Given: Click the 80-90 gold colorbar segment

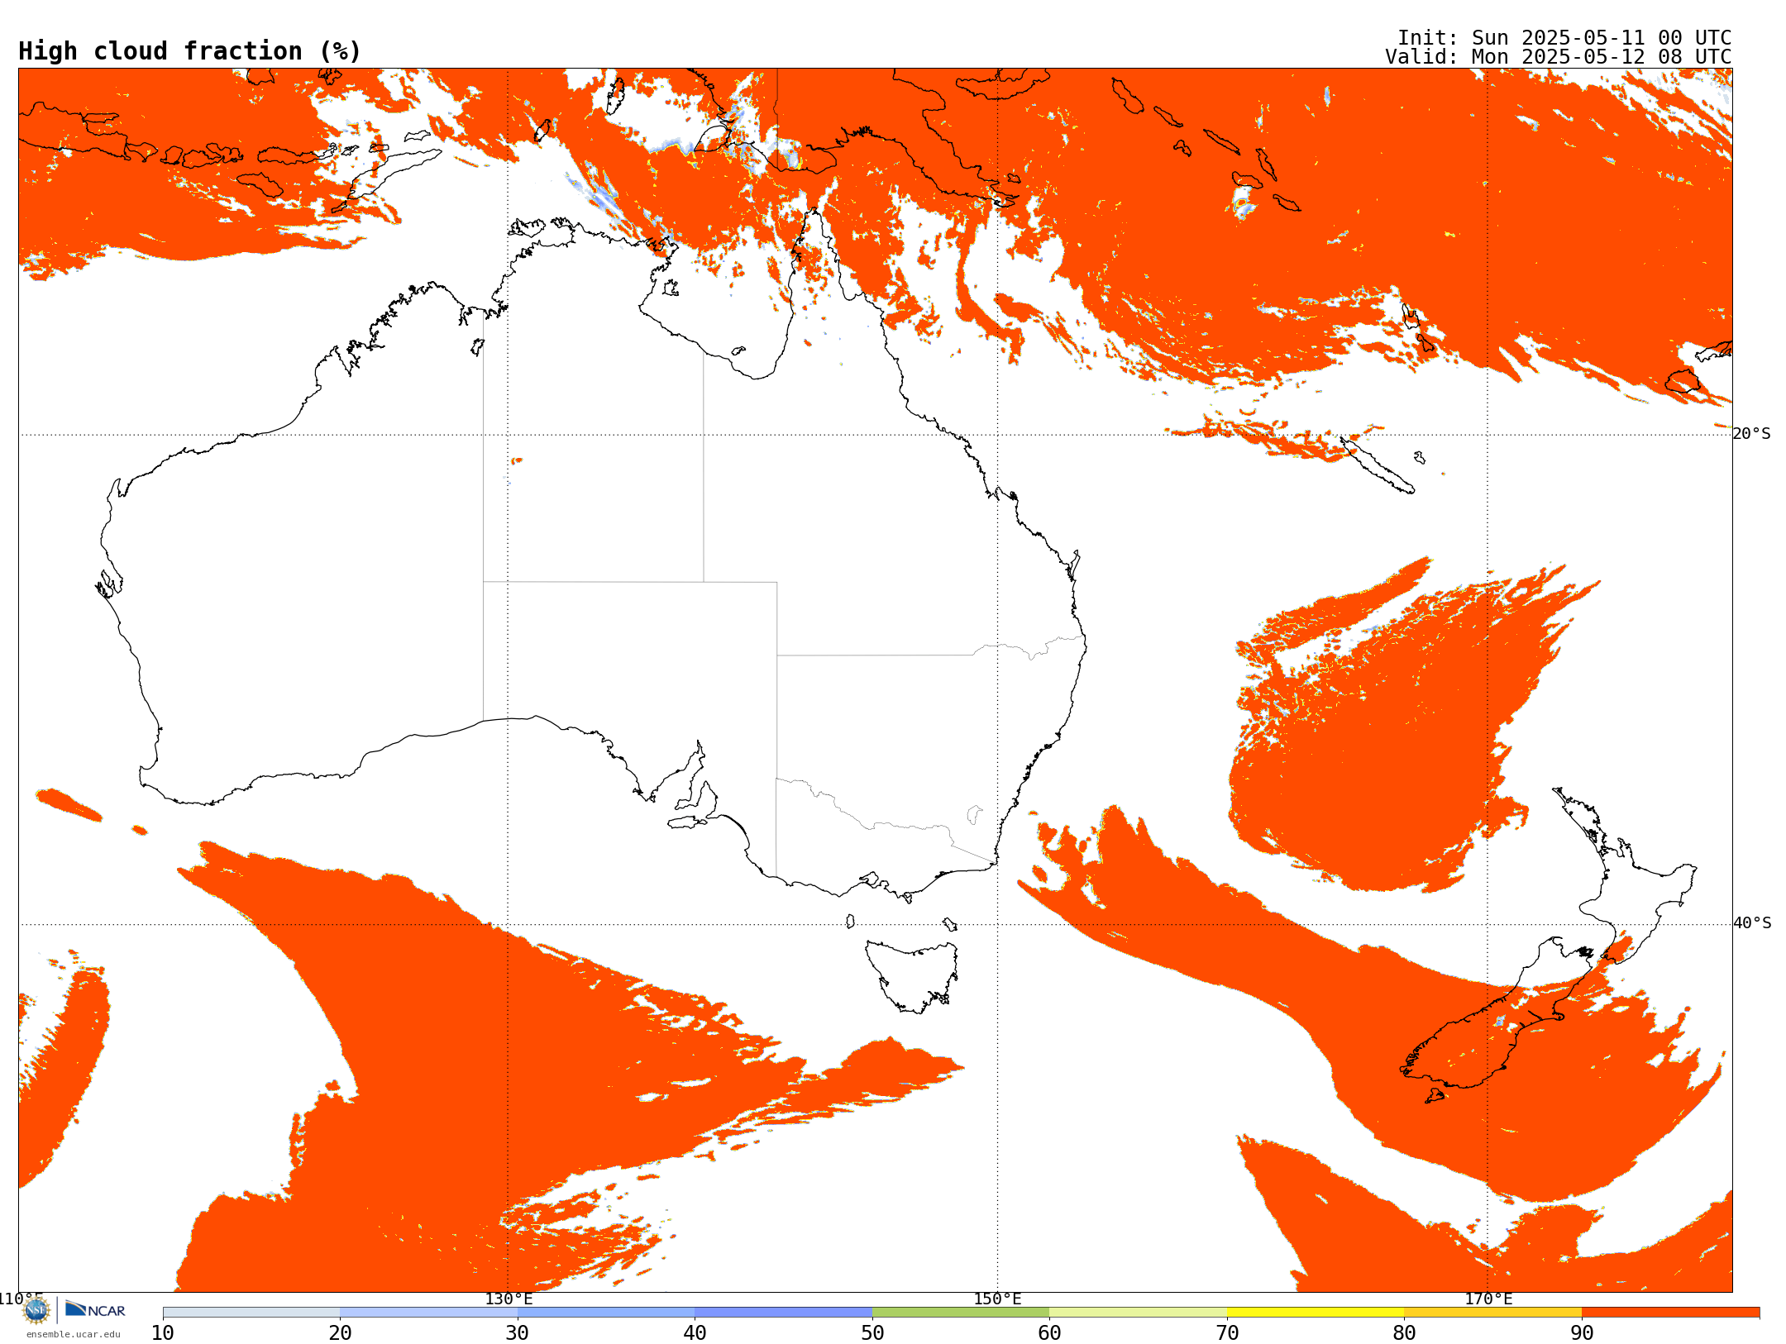Looking at the screenshot, I should click(x=1492, y=1313).
